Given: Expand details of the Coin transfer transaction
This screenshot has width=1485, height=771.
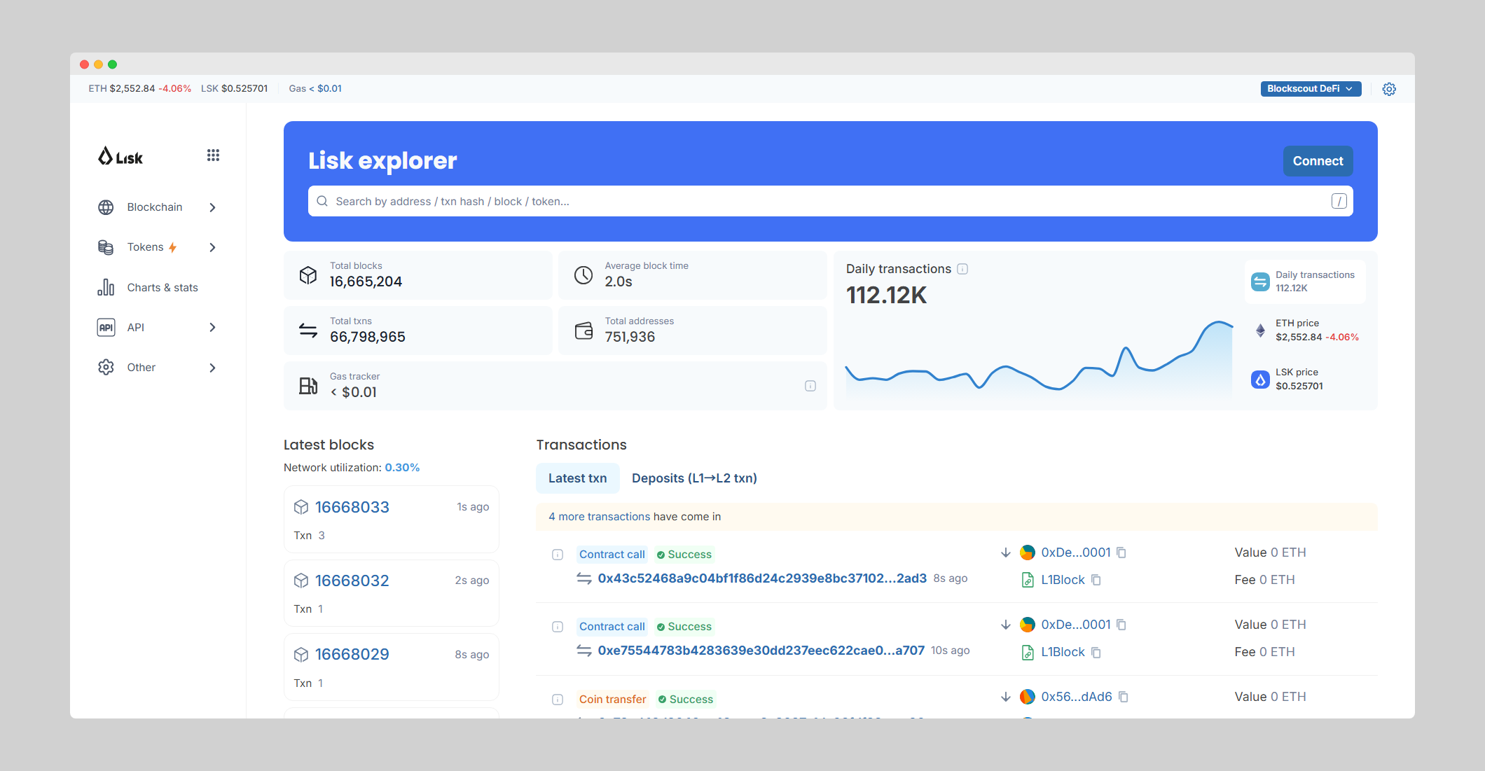Looking at the screenshot, I should pyautogui.click(x=558, y=700).
